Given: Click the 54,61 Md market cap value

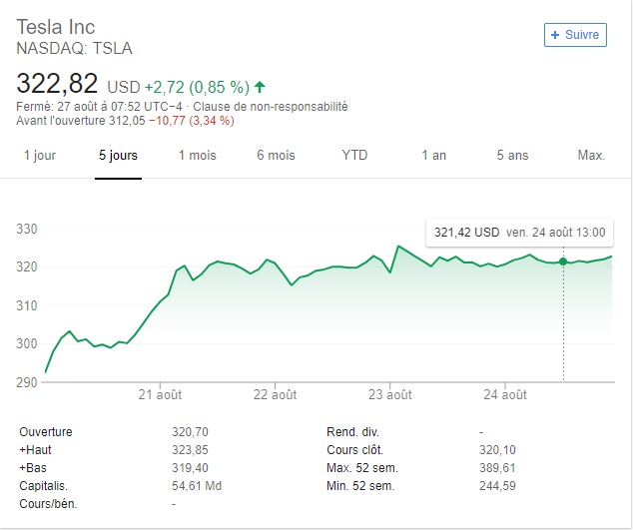Looking at the screenshot, I should click(x=197, y=486).
